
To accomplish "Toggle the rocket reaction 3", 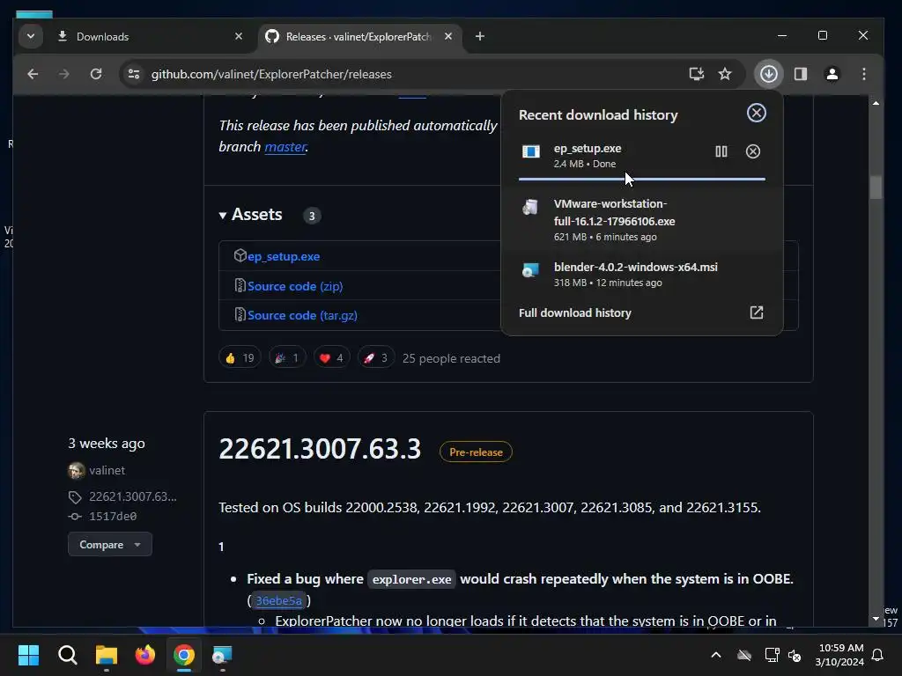I will pos(375,358).
